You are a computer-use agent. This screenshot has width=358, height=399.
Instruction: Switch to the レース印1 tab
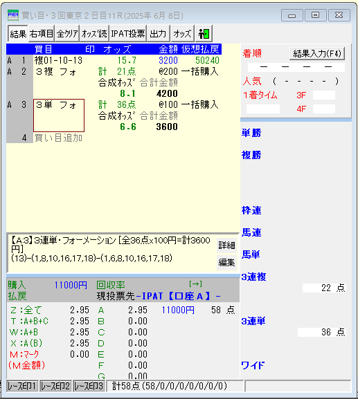point(22,386)
